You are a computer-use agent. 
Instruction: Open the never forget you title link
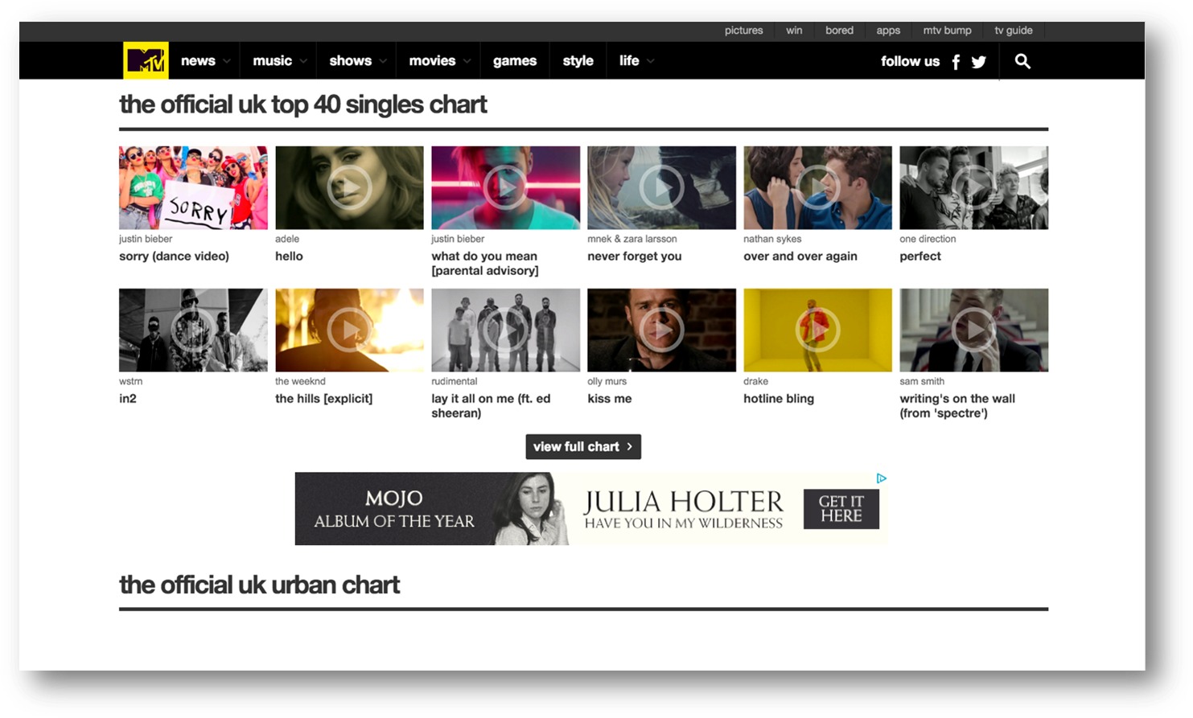pyautogui.click(x=634, y=256)
